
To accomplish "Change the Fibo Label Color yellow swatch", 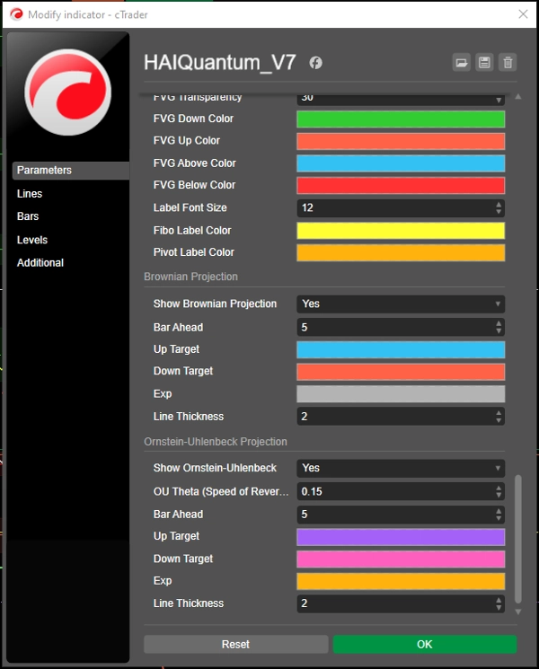I will point(401,231).
